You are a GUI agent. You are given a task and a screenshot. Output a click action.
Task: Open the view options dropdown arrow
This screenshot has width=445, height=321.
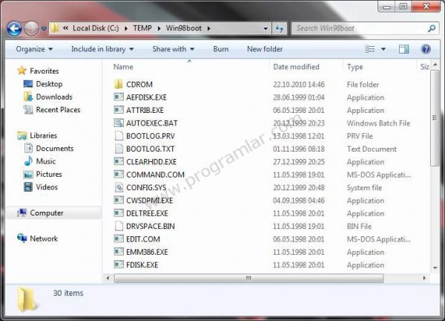[383, 49]
